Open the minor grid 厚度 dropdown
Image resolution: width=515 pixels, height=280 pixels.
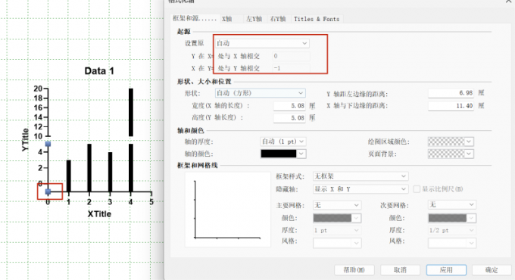pos(452,231)
